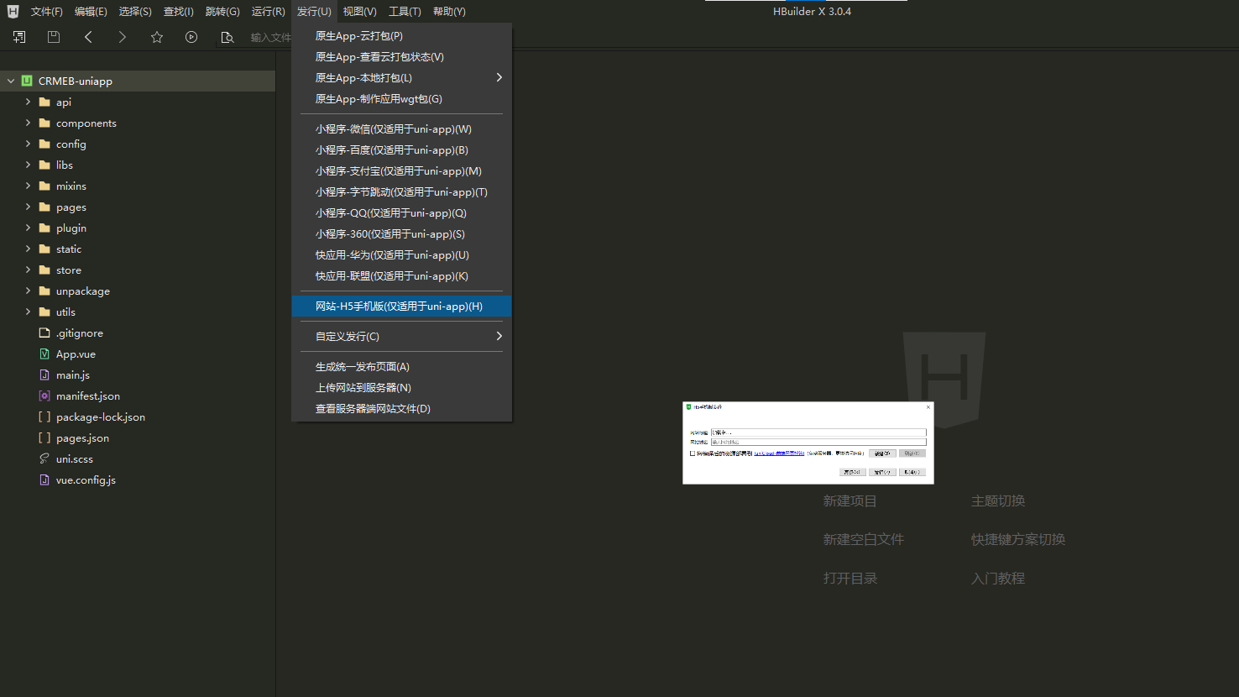Click the preview file search icon
1239x697 pixels.
[227, 37]
